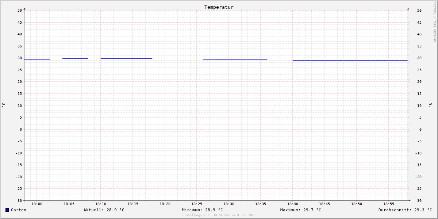Viewport: 438px width, 219px height.
Task: Click the "18:55" time axis label
Action: pos(389,204)
